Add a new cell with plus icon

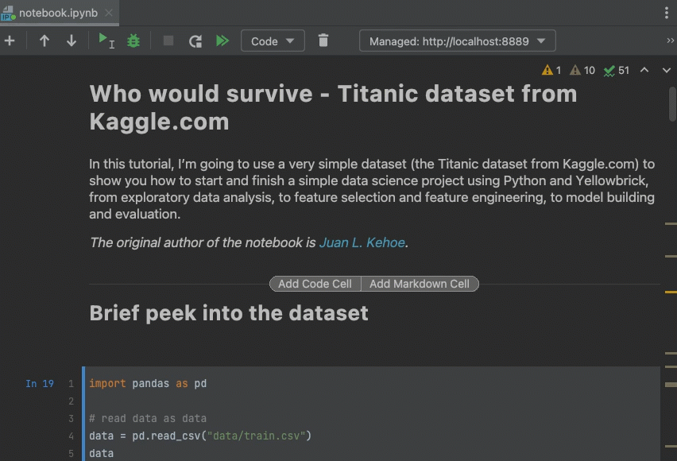10,41
